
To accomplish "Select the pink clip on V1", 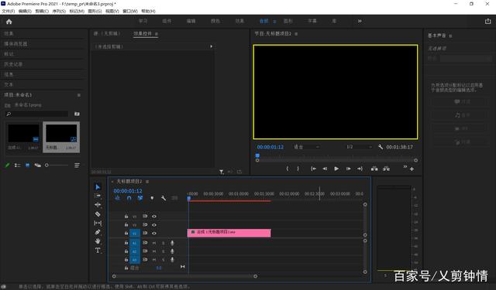I will [229, 233].
